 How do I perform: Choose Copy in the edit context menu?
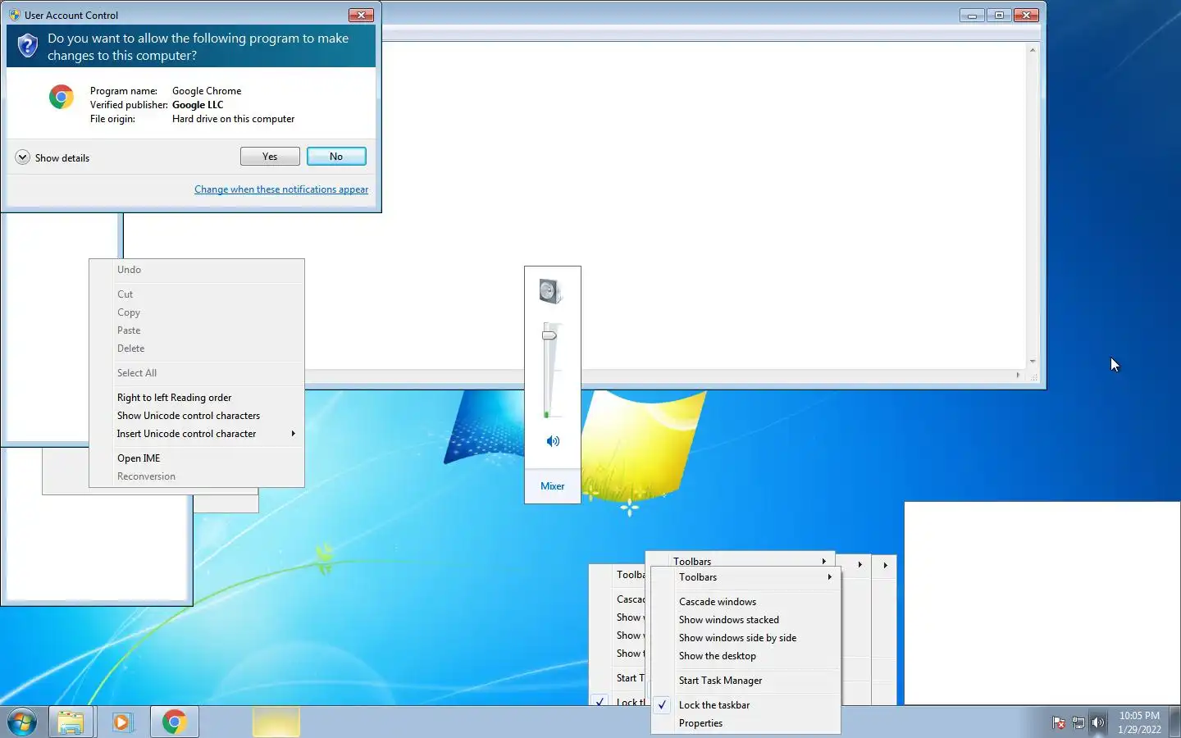pos(197,312)
